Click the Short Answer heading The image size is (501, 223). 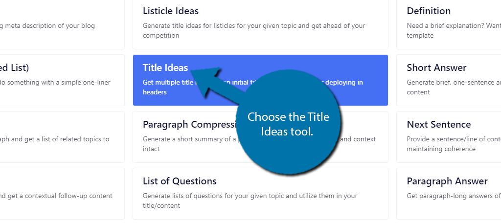pos(436,67)
